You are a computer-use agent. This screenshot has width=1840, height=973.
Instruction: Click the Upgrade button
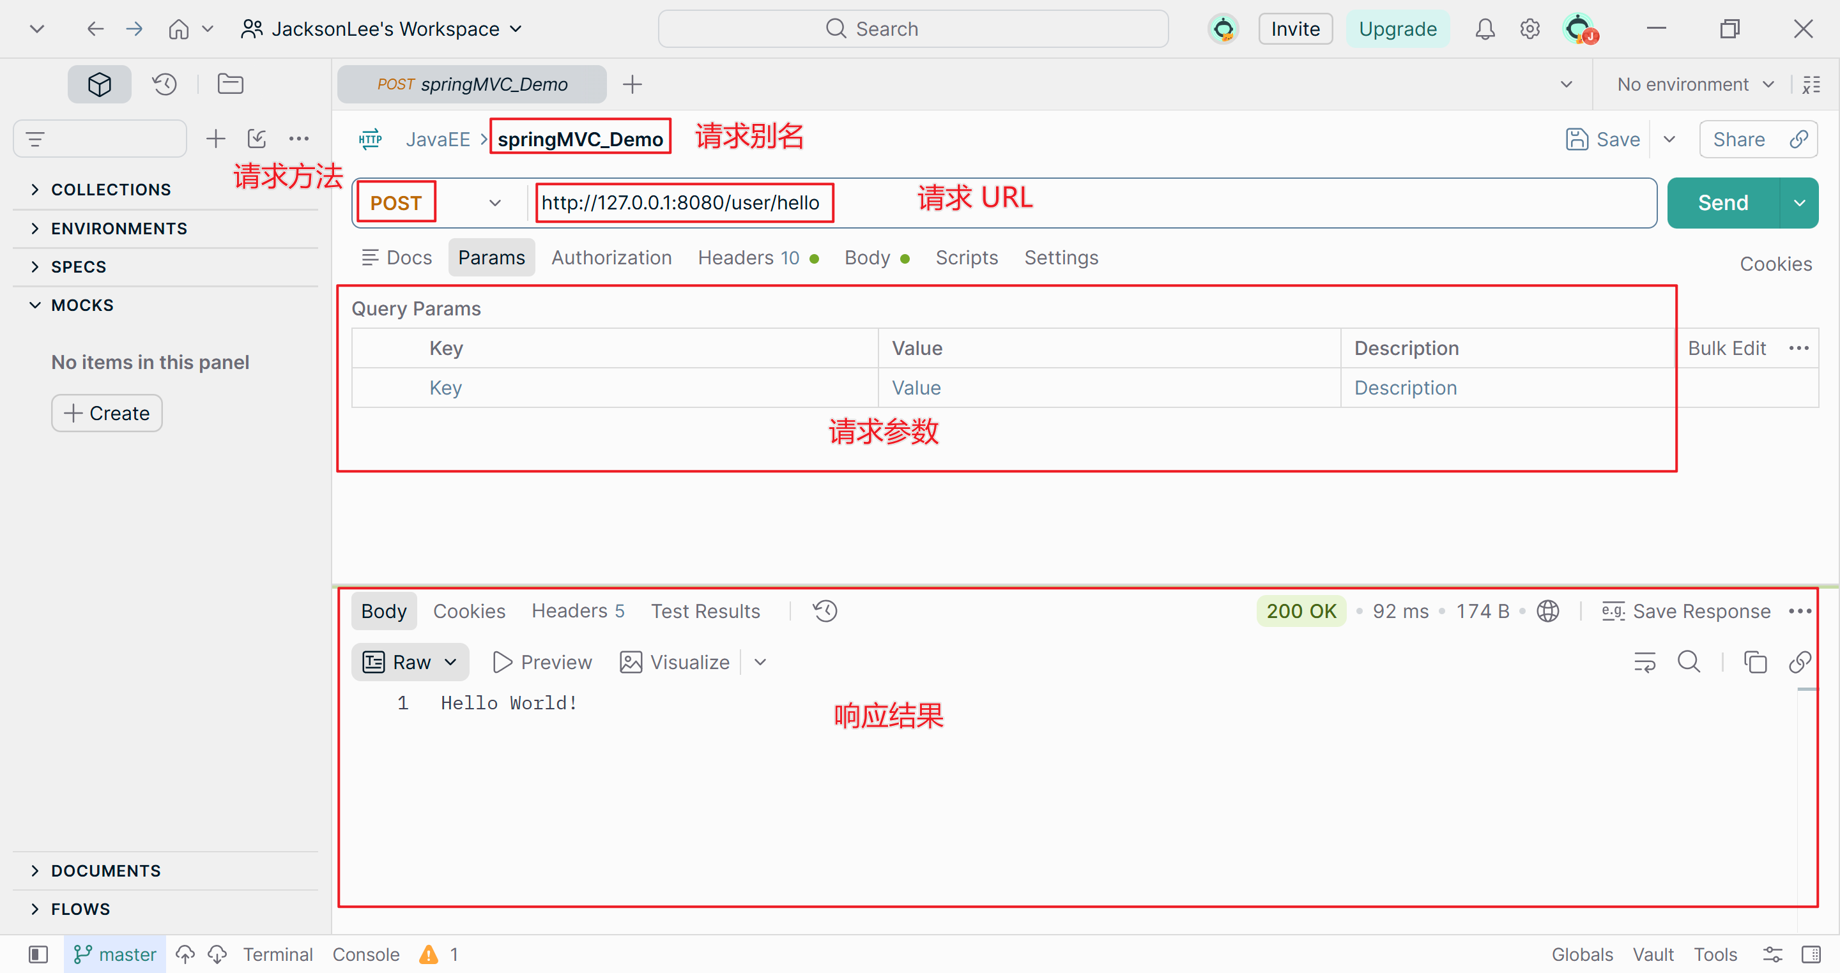[x=1397, y=29]
